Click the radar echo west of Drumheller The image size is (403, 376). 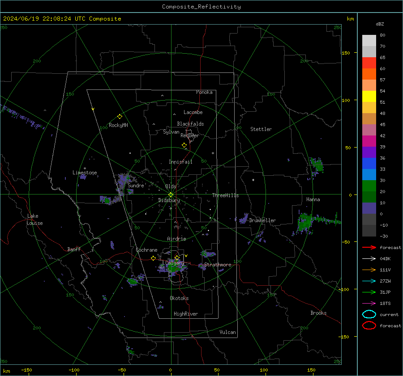point(244,219)
